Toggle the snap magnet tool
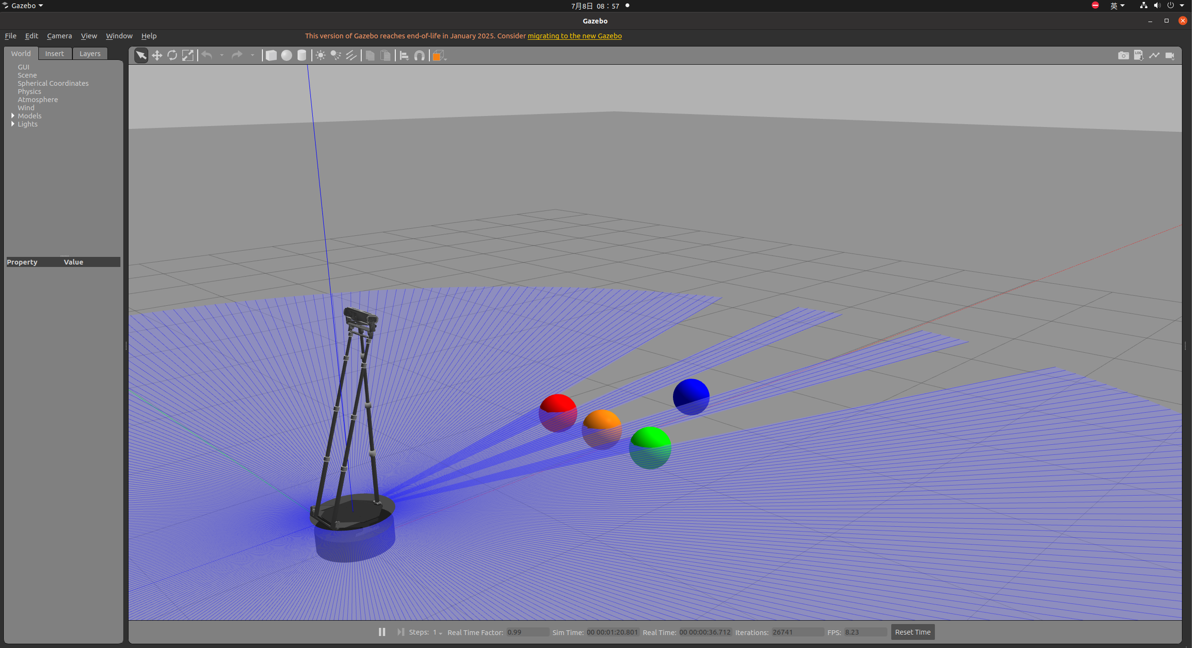This screenshot has width=1192, height=648. point(419,56)
